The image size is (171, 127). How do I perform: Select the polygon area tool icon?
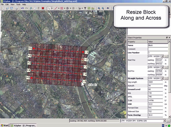(67, 8)
